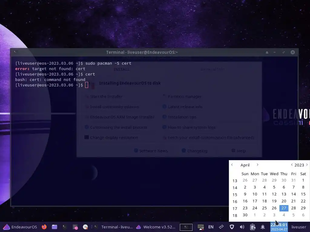The image size is (310, 232).
Task: Close the Terminal window
Action: click(293, 52)
